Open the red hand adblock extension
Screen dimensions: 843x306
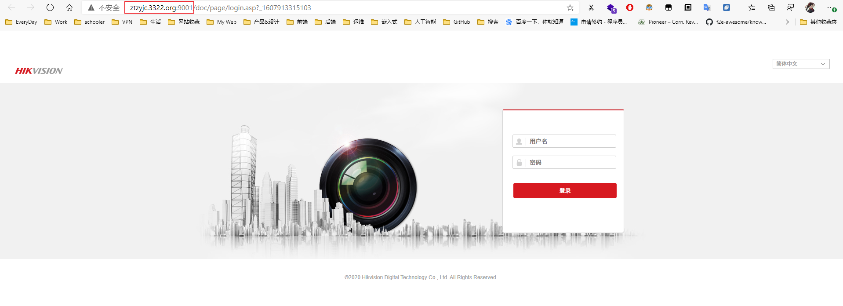coord(630,7)
